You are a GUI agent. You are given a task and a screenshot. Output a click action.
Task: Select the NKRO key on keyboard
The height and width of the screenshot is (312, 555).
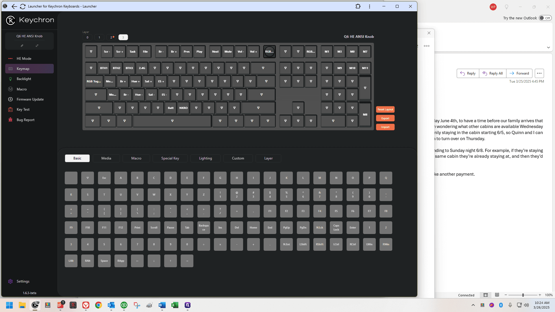point(184,108)
